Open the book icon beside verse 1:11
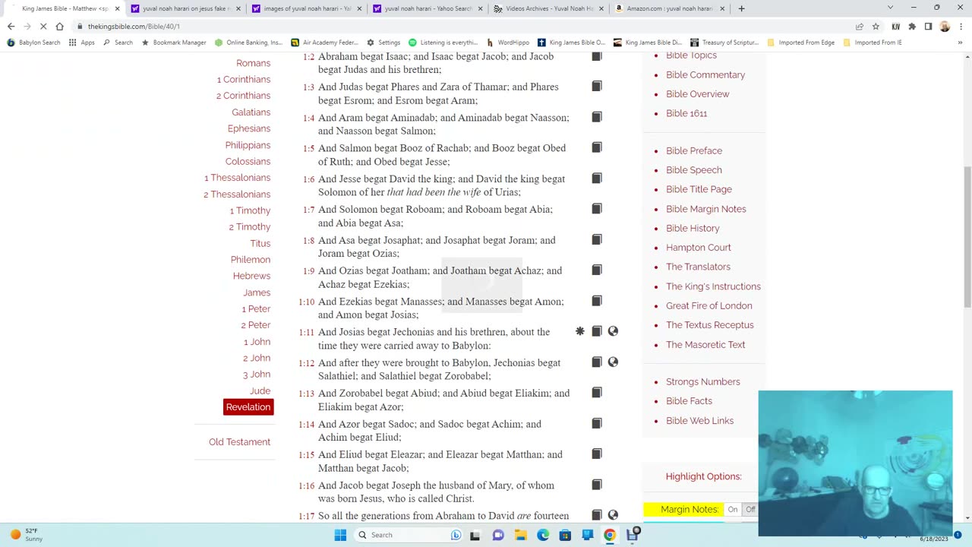972x547 pixels. (x=597, y=331)
